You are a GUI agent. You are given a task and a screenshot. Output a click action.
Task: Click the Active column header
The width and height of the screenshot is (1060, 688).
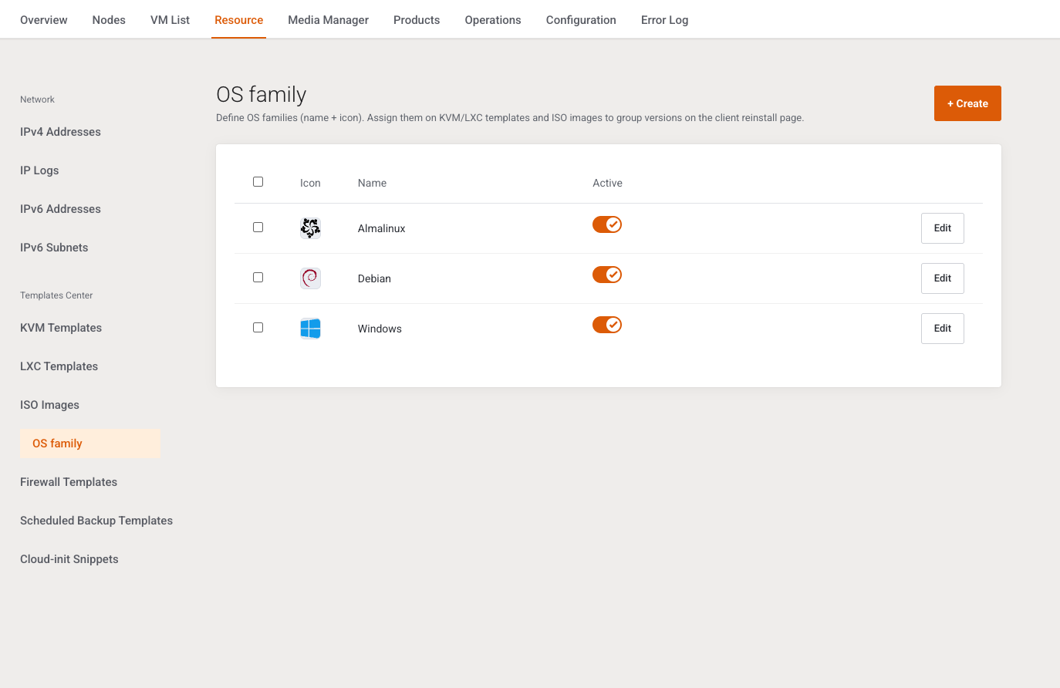coord(607,183)
